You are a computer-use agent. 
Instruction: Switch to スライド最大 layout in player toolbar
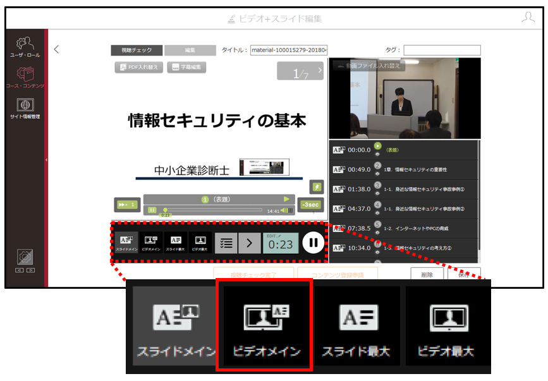(x=176, y=243)
